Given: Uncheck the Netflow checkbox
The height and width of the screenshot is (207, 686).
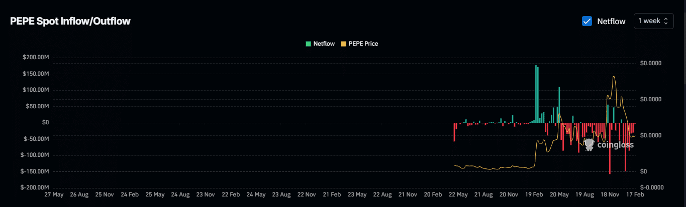Looking at the screenshot, I should 586,21.
